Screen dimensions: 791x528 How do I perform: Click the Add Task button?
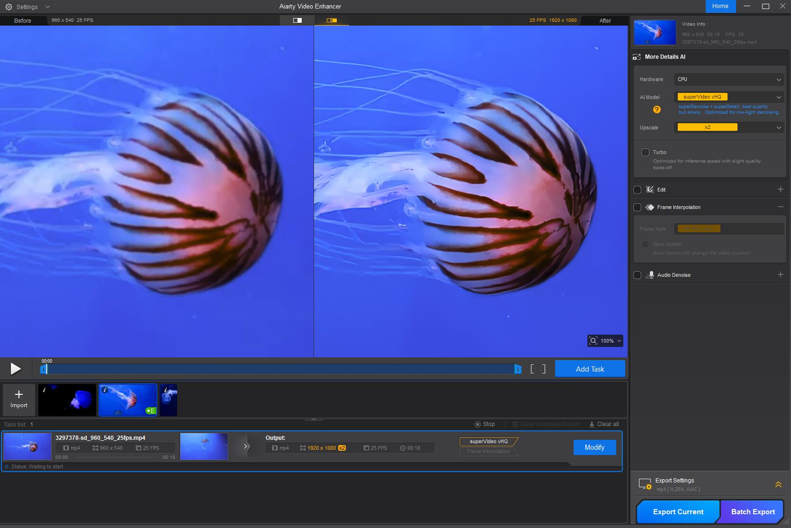(590, 369)
